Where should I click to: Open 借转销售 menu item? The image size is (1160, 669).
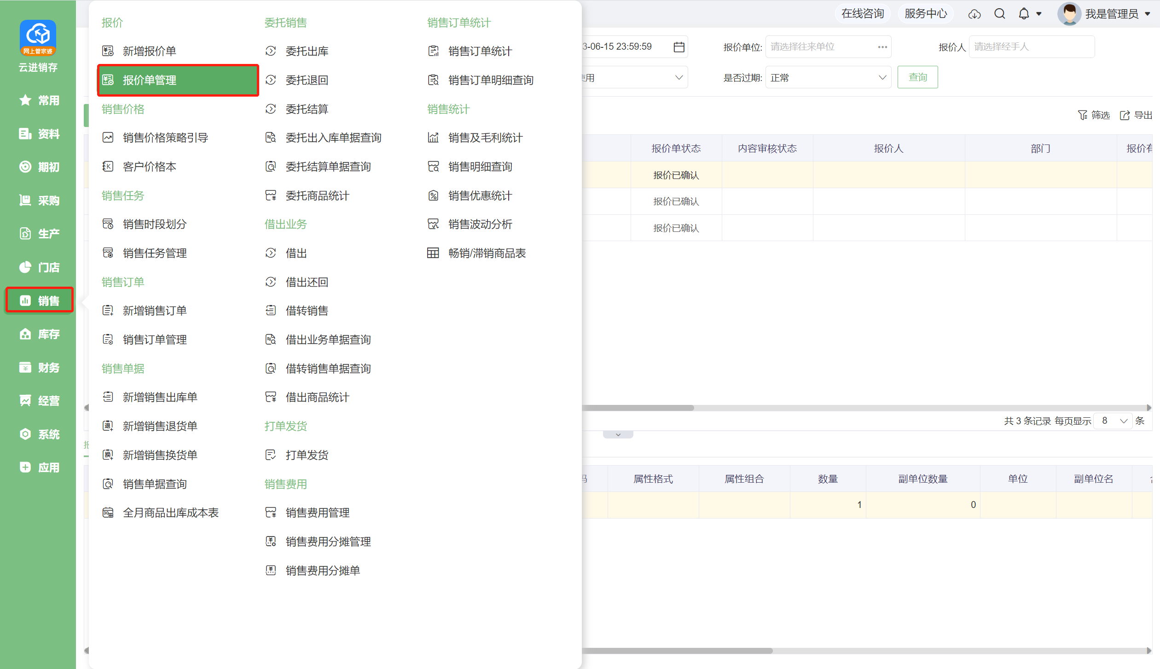307,311
